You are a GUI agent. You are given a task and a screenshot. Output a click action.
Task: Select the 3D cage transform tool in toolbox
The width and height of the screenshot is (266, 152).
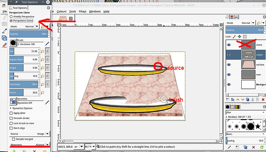pyautogui.click(x=4, y=38)
